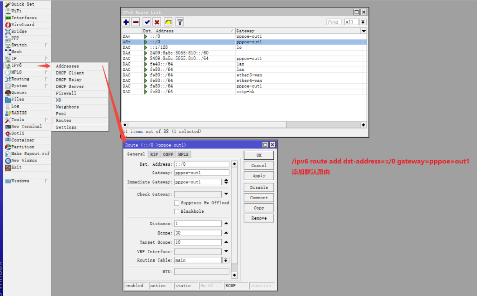
Task: Click the Copy button
Action: (x=259, y=208)
